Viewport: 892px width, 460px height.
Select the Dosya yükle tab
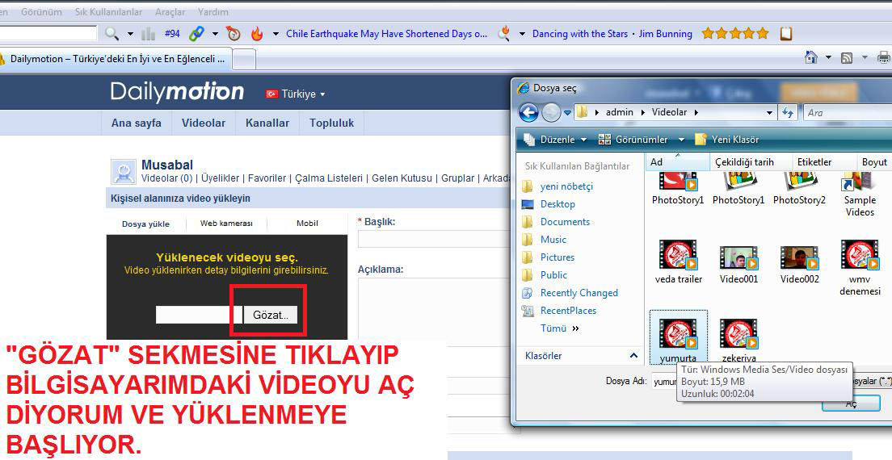click(145, 224)
